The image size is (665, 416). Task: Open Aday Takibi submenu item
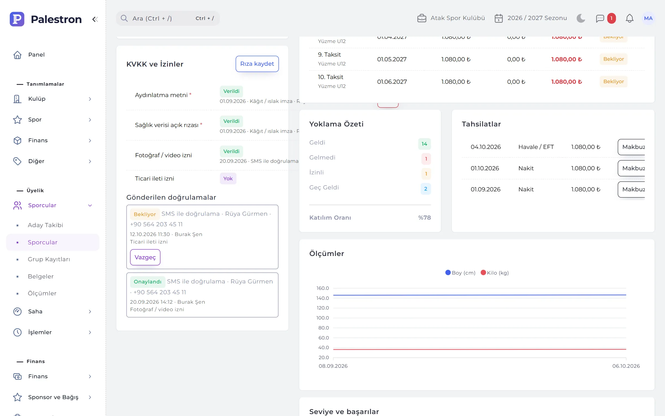click(53, 225)
